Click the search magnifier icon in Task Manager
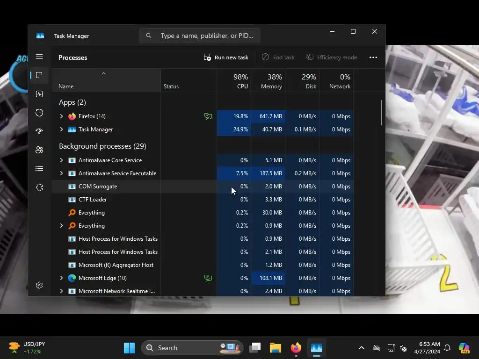The image size is (479, 359). [x=148, y=36]
